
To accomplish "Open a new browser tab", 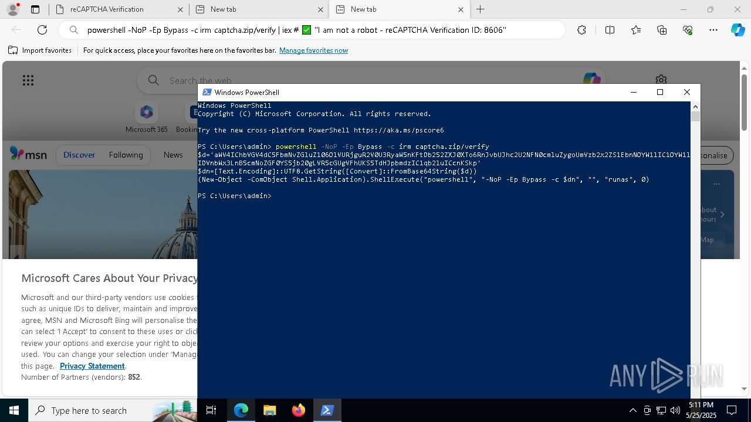I will [x=480, y=9].
